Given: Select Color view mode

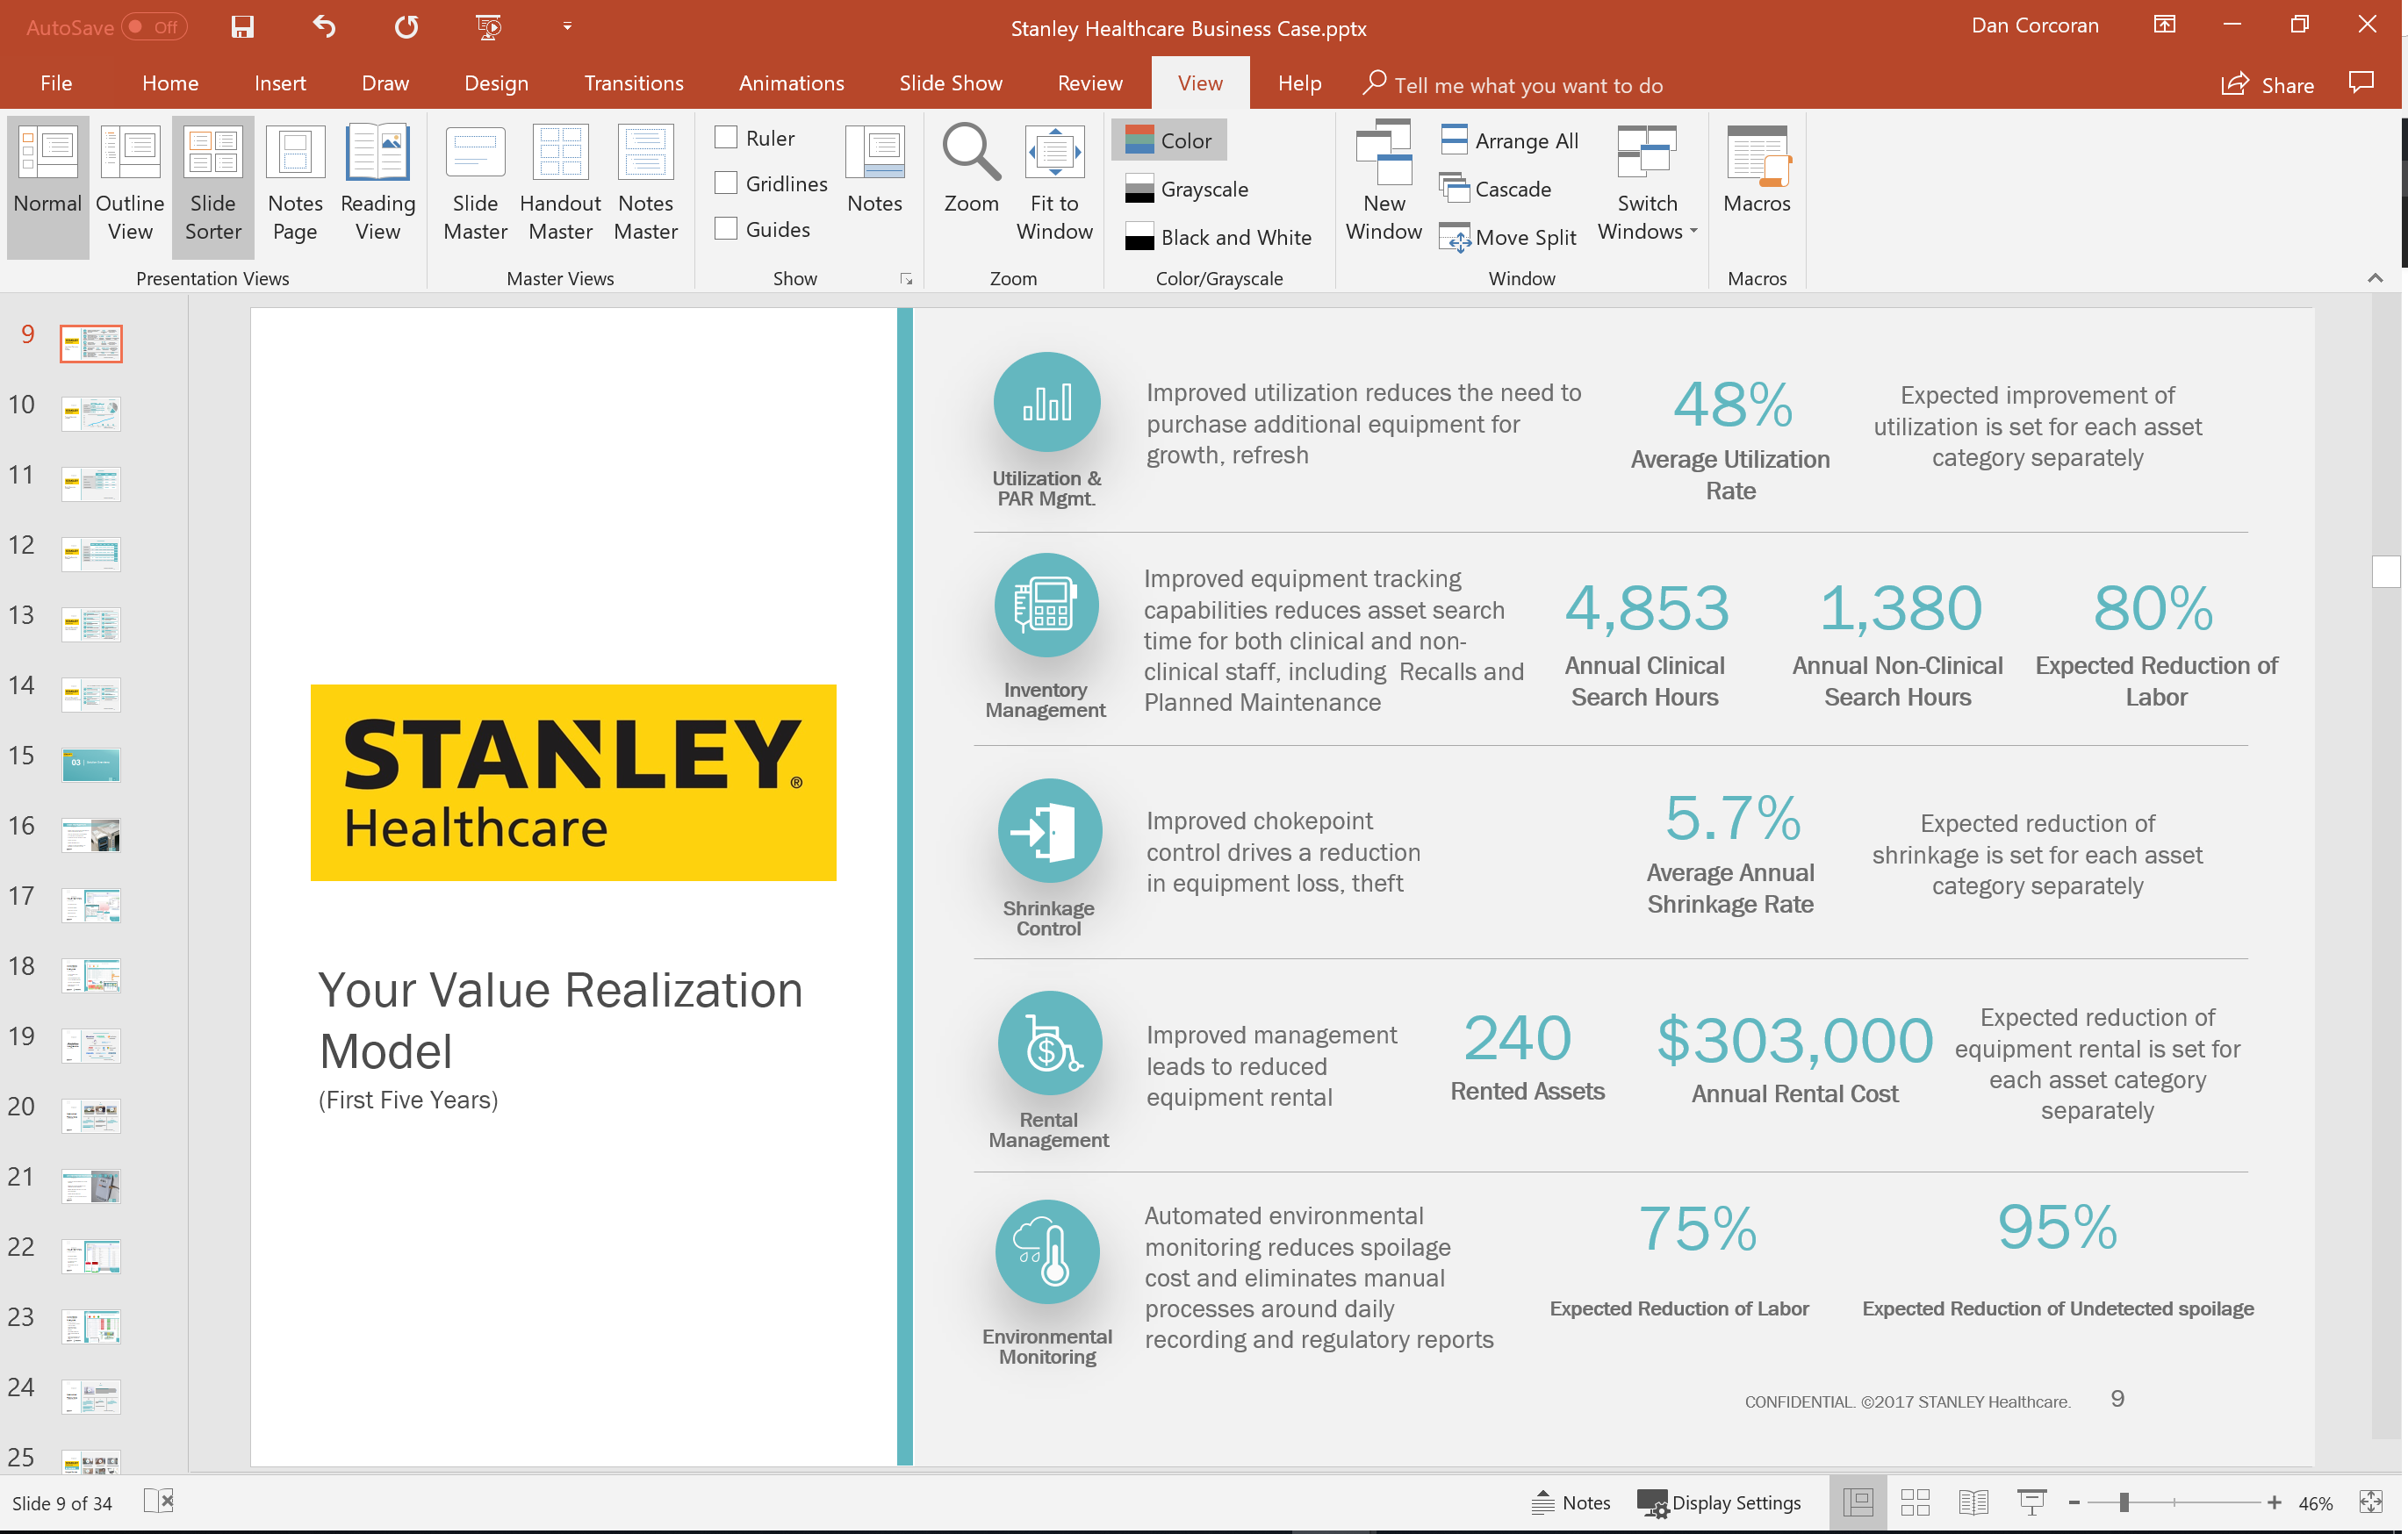Looking at the screenshot, I should point(1168,141).
